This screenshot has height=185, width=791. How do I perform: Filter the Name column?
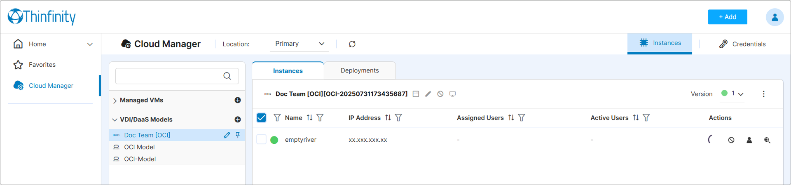point(320,118)
